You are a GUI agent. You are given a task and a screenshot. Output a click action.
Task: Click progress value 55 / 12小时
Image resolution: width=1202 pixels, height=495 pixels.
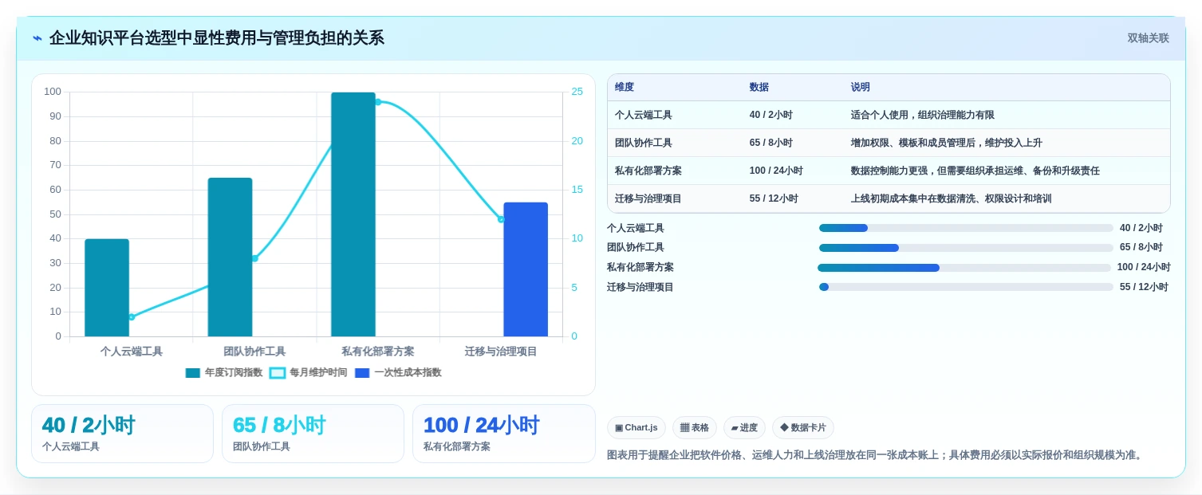pos(1144,287)
